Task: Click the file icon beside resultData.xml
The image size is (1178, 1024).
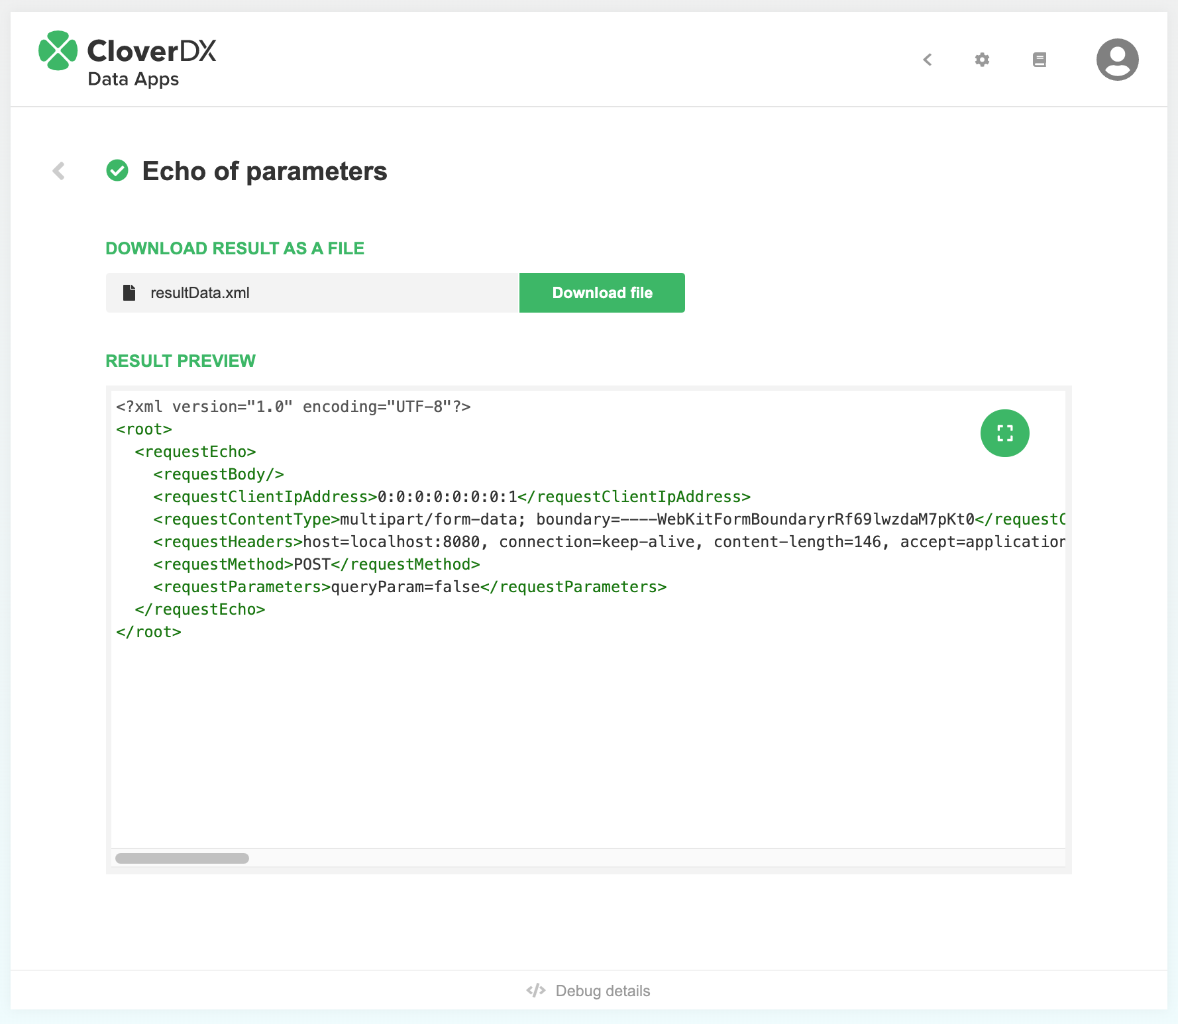Action: tap(129, 293)
